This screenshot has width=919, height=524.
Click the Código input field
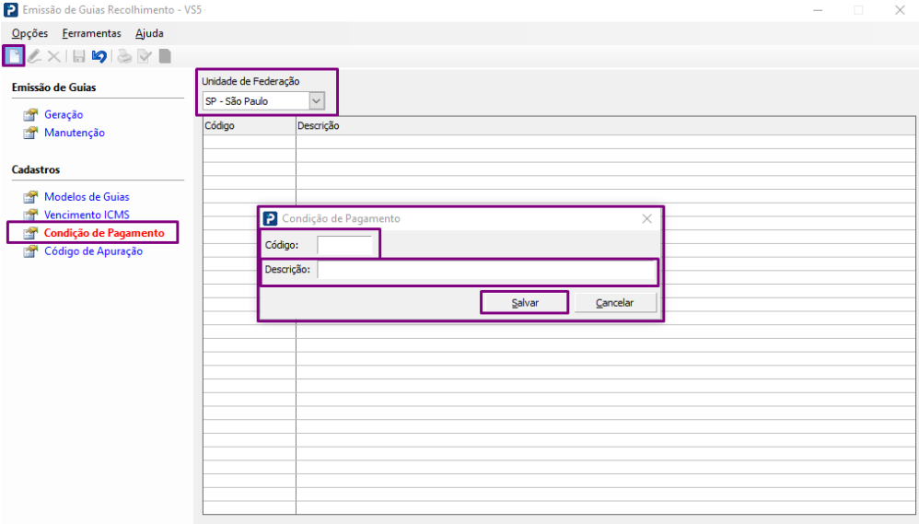[344, 245]
